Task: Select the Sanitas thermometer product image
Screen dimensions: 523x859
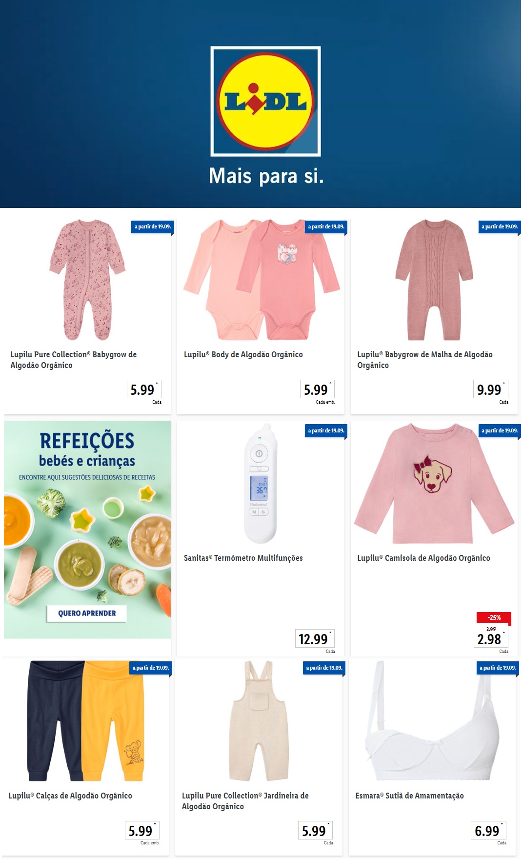Action: 261,483
